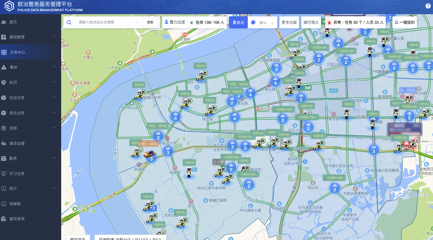
Task: Click the 基础管理 grid icon
Action: coord(4,37)
